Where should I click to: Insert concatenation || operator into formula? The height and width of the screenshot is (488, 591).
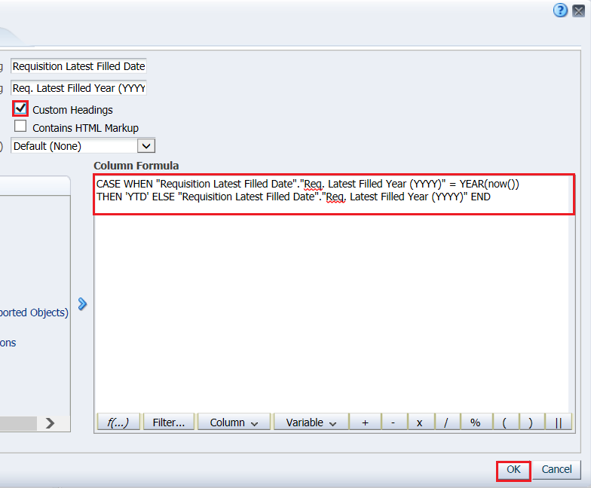pyautogui.click(x=558, y=422)
